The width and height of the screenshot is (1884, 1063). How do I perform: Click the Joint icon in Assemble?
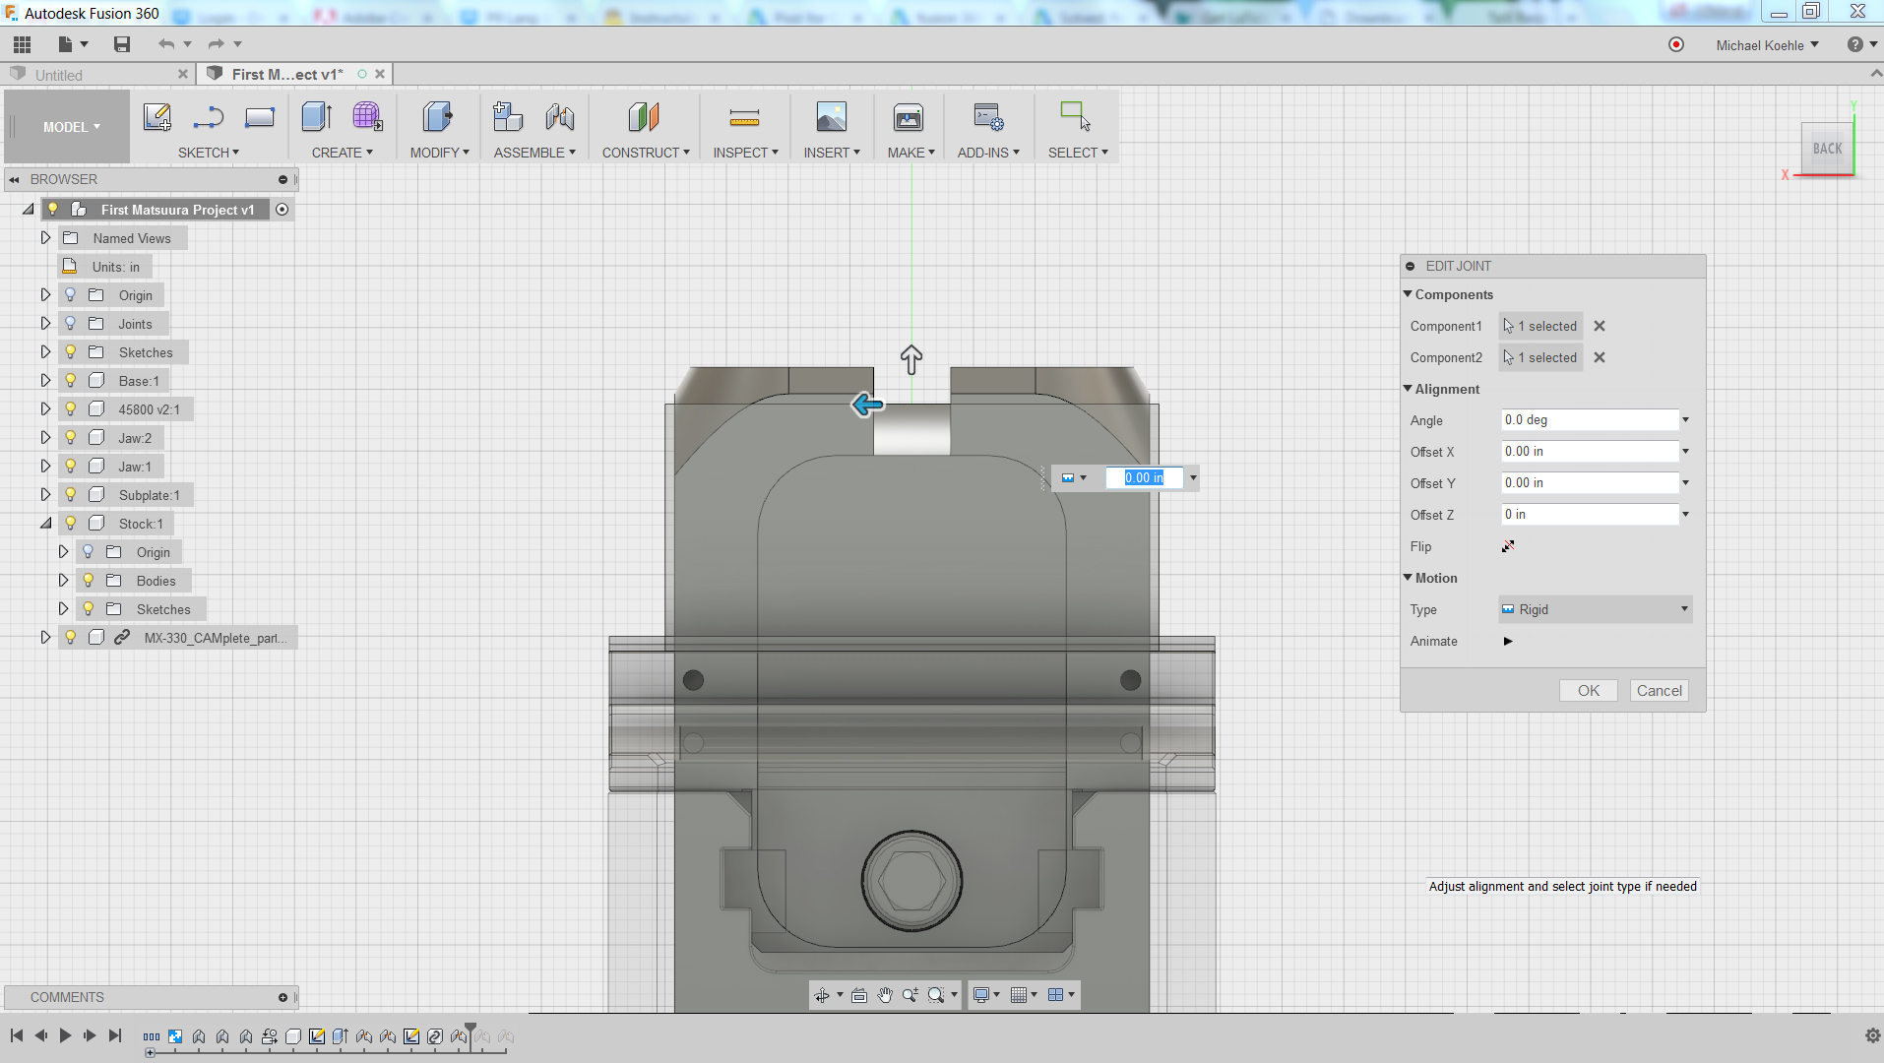click(560, 118)
